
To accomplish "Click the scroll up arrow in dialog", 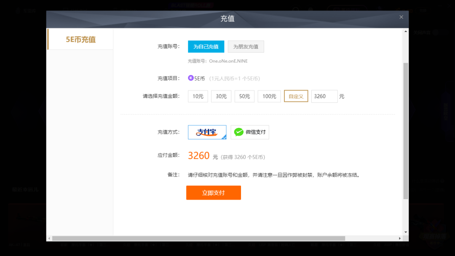I will pyautogui.click(x=406, y=31).
